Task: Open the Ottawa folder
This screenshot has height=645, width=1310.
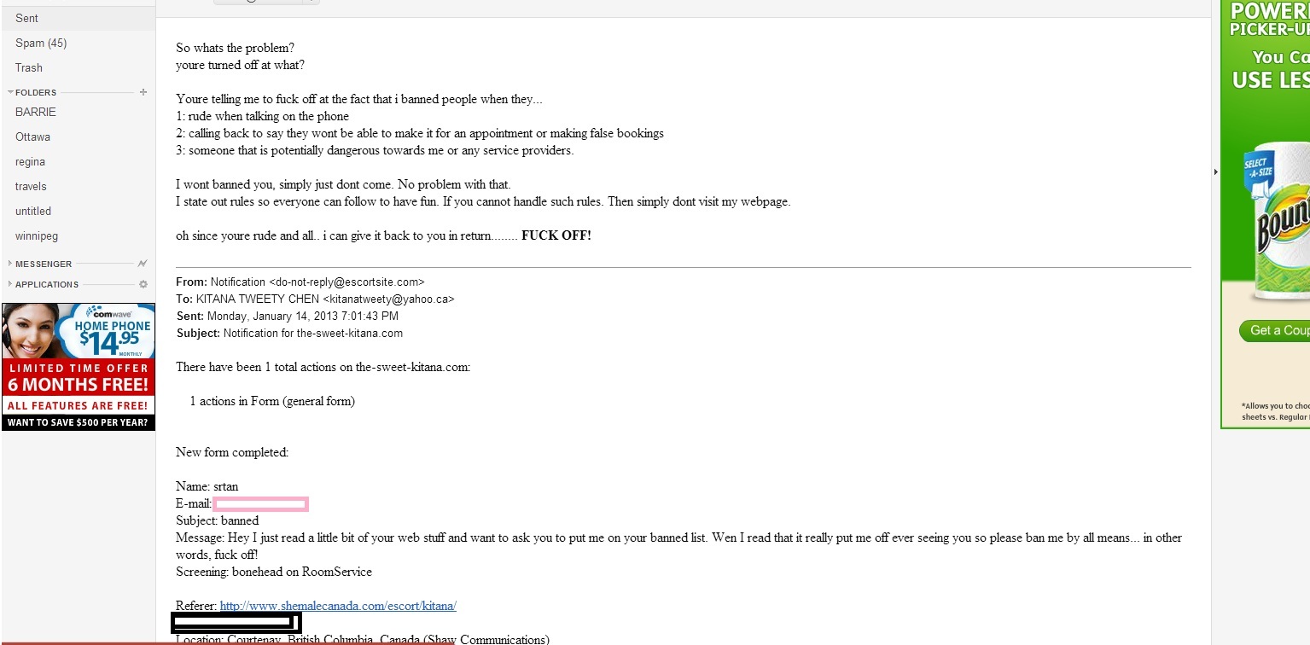Action: pos(32,137)
